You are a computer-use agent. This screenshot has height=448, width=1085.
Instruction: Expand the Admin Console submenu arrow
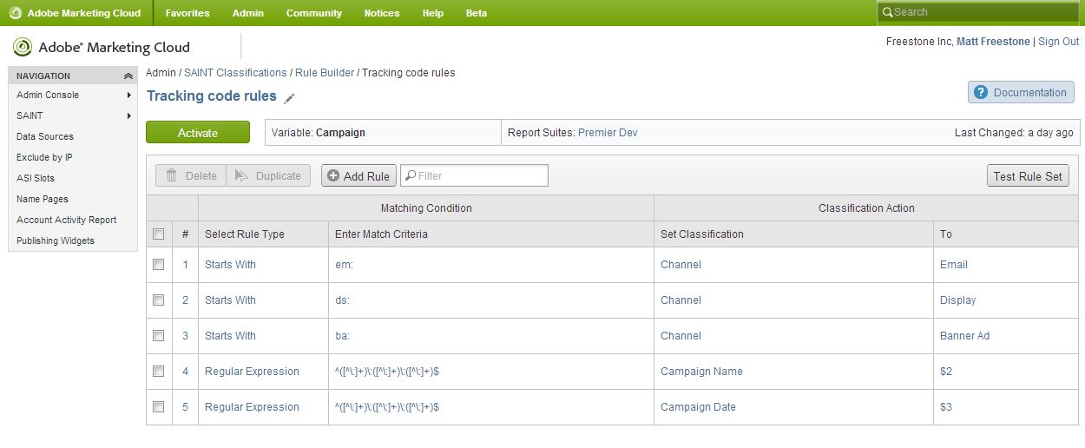[128, 96]
